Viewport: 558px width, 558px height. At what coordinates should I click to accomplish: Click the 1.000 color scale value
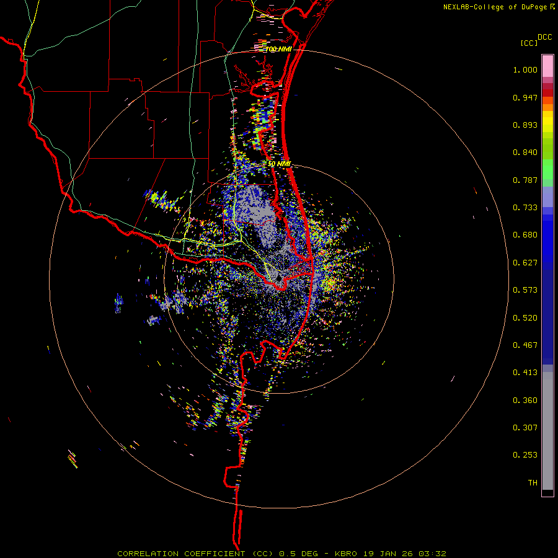coord(525,69)
